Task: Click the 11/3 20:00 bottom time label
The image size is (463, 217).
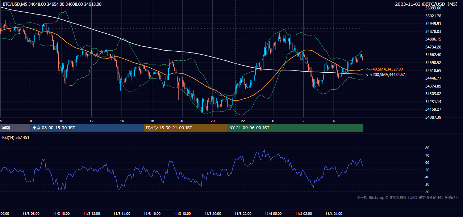Action: (213, 214)
